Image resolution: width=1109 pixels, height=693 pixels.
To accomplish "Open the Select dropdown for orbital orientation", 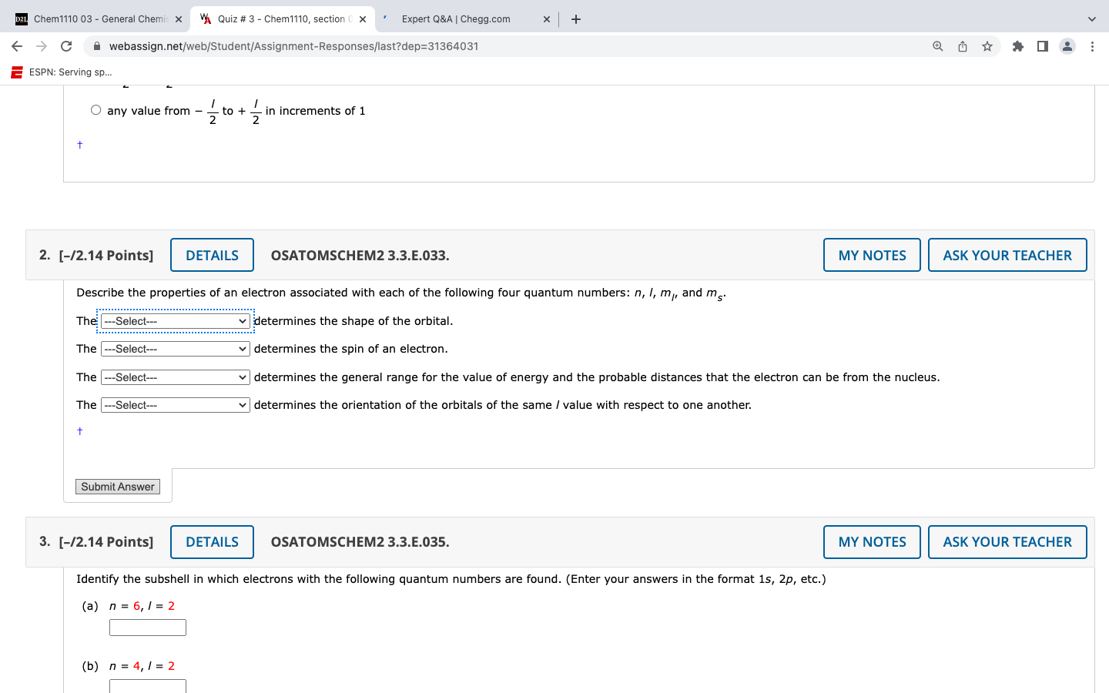I will click(x=175, y=404).
